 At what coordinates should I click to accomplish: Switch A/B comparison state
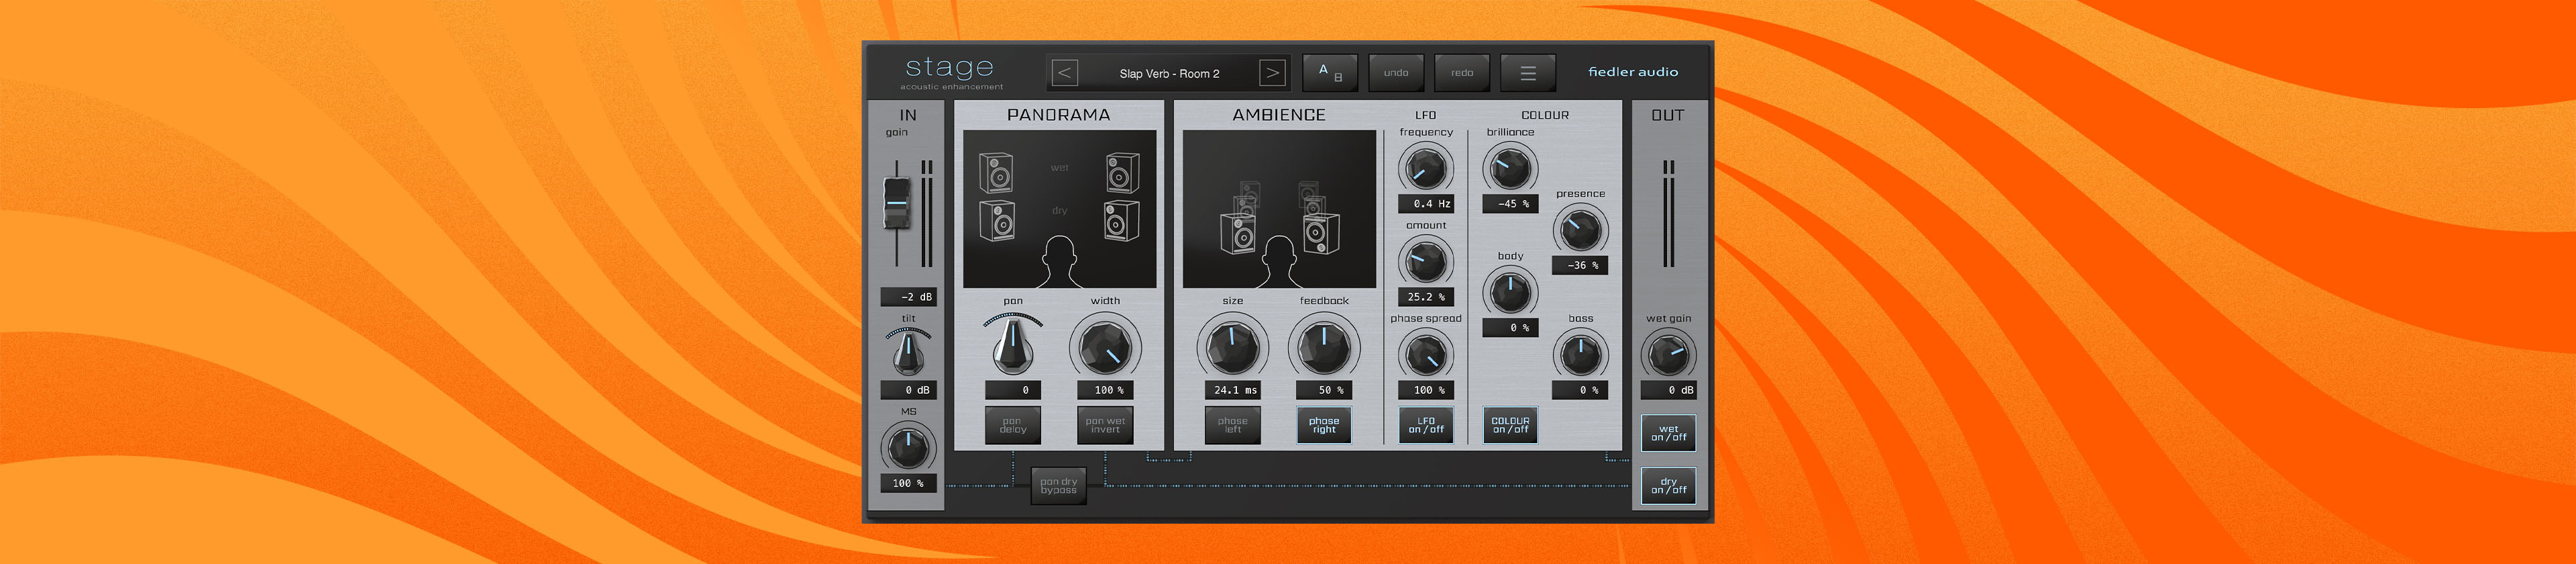[1330, 73]
